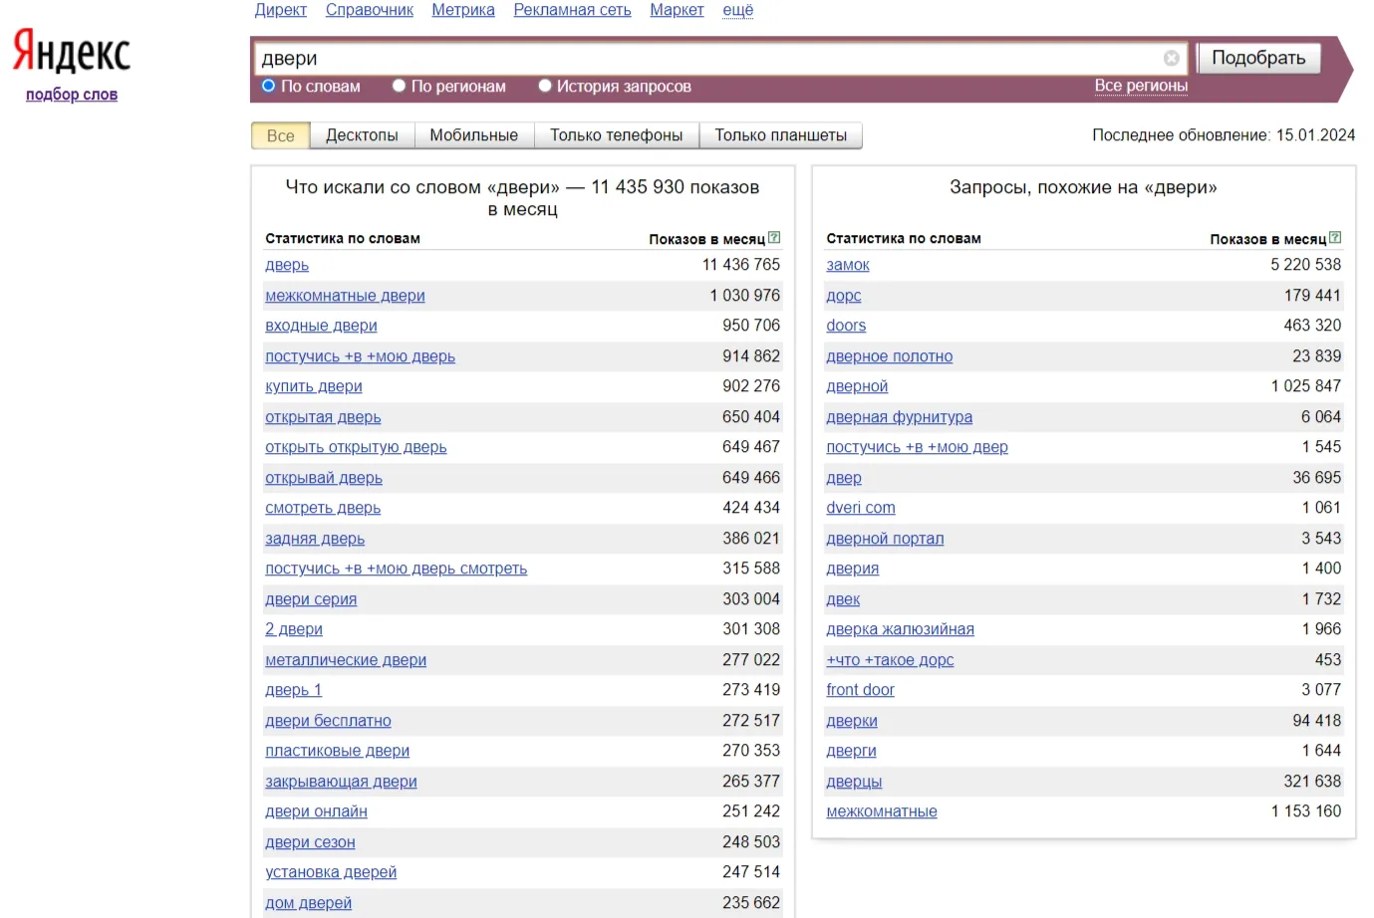Open the 'постучись +в +мою дверь' link

[360, 356]
